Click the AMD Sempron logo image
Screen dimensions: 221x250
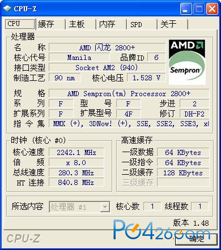coord(187,62)
